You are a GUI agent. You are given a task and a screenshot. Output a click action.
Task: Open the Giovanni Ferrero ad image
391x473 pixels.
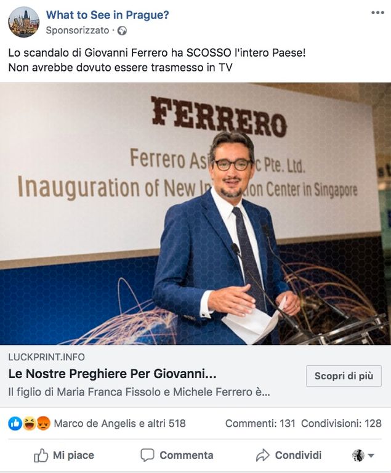pos(196,214)
